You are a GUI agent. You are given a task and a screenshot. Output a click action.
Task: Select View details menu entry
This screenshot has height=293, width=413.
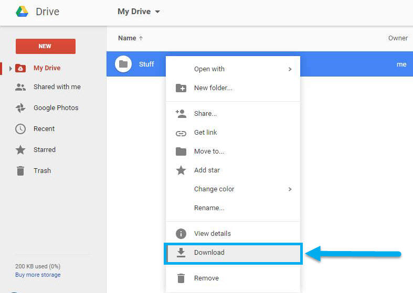(233, 234)
